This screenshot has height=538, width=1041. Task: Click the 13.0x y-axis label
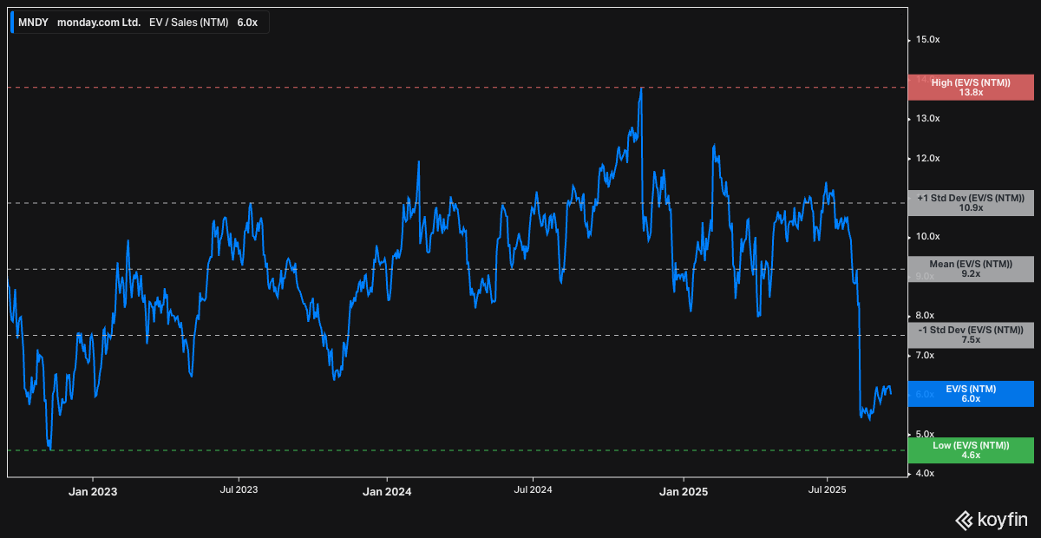pos(928,119)
